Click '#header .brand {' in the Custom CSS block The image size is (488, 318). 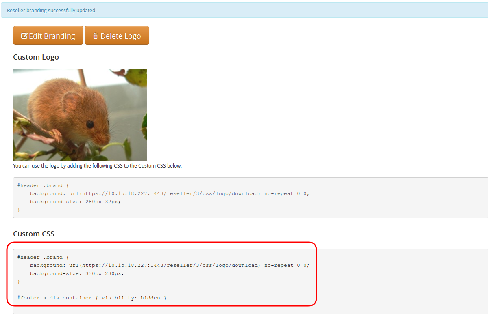pos(43,257)
